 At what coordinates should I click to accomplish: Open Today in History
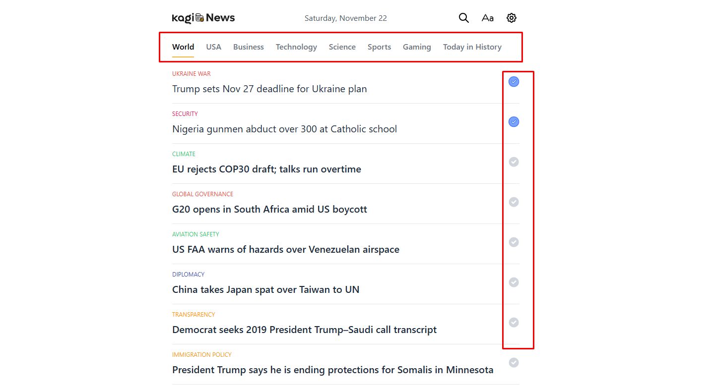[x=472, y=47]
